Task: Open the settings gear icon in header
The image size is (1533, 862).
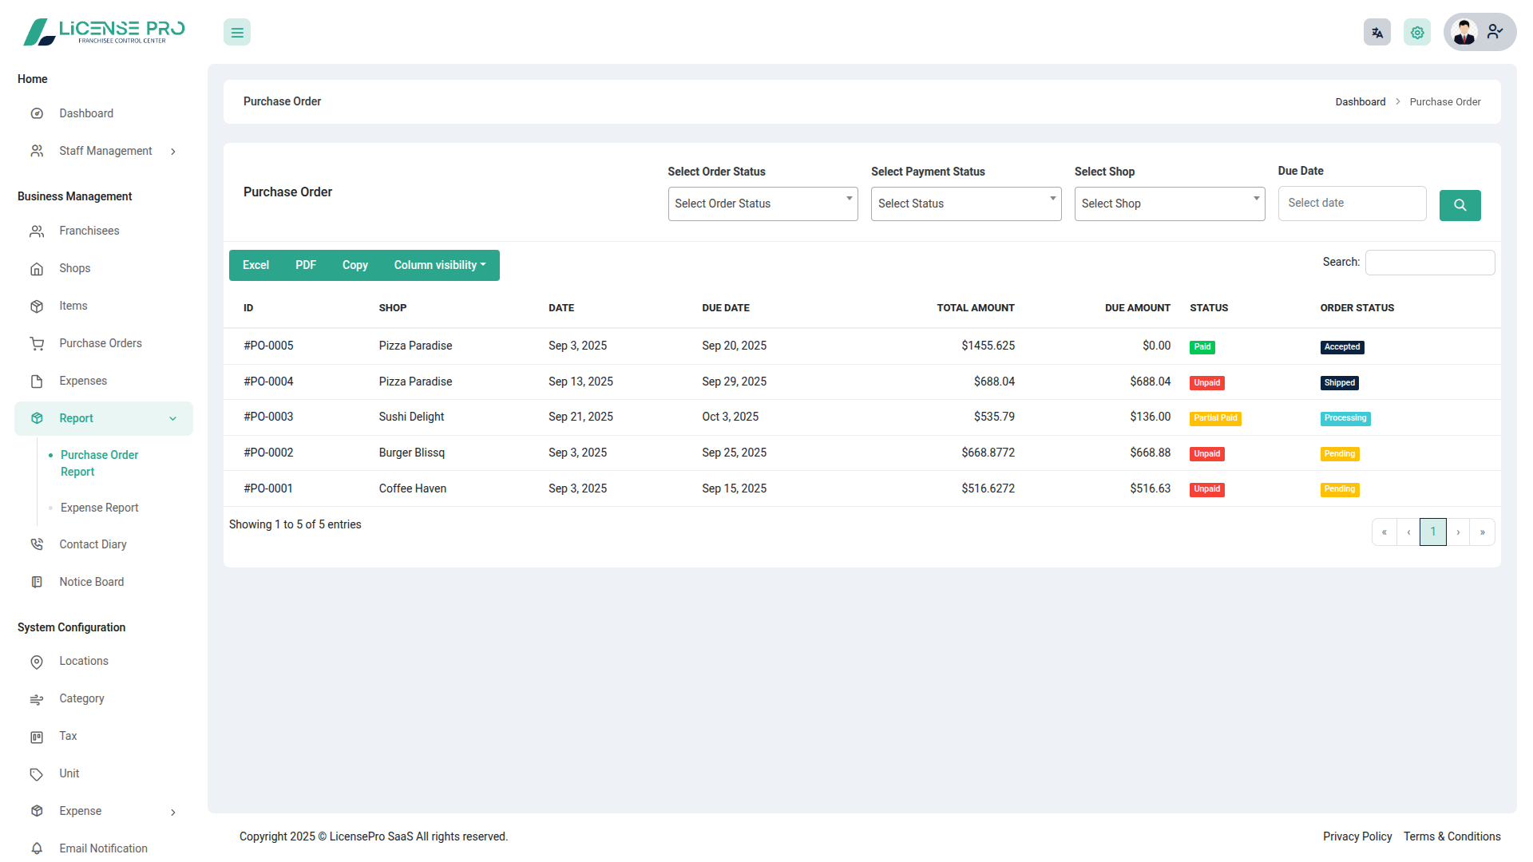Action: coord(1417,33)
